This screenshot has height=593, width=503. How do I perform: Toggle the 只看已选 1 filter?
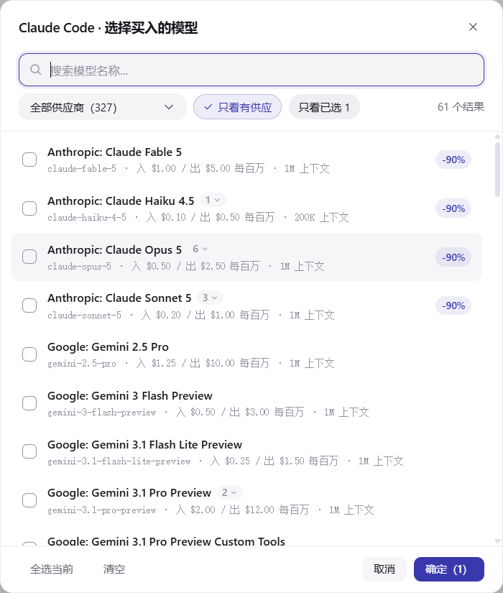pyautogui.click(x=324, y=107)
